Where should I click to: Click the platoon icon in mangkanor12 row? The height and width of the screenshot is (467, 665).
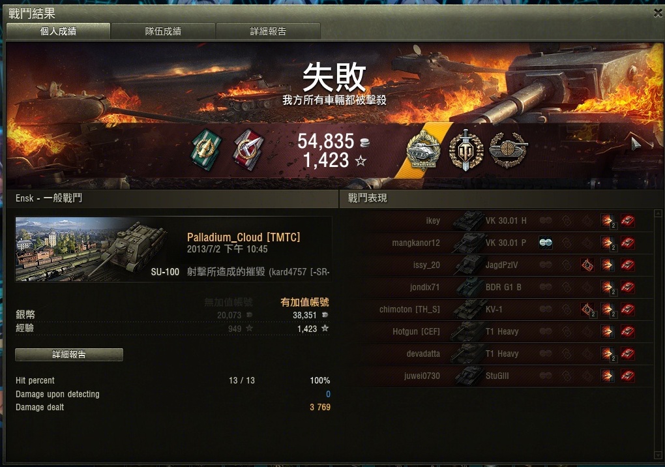(x=546, y=243)
